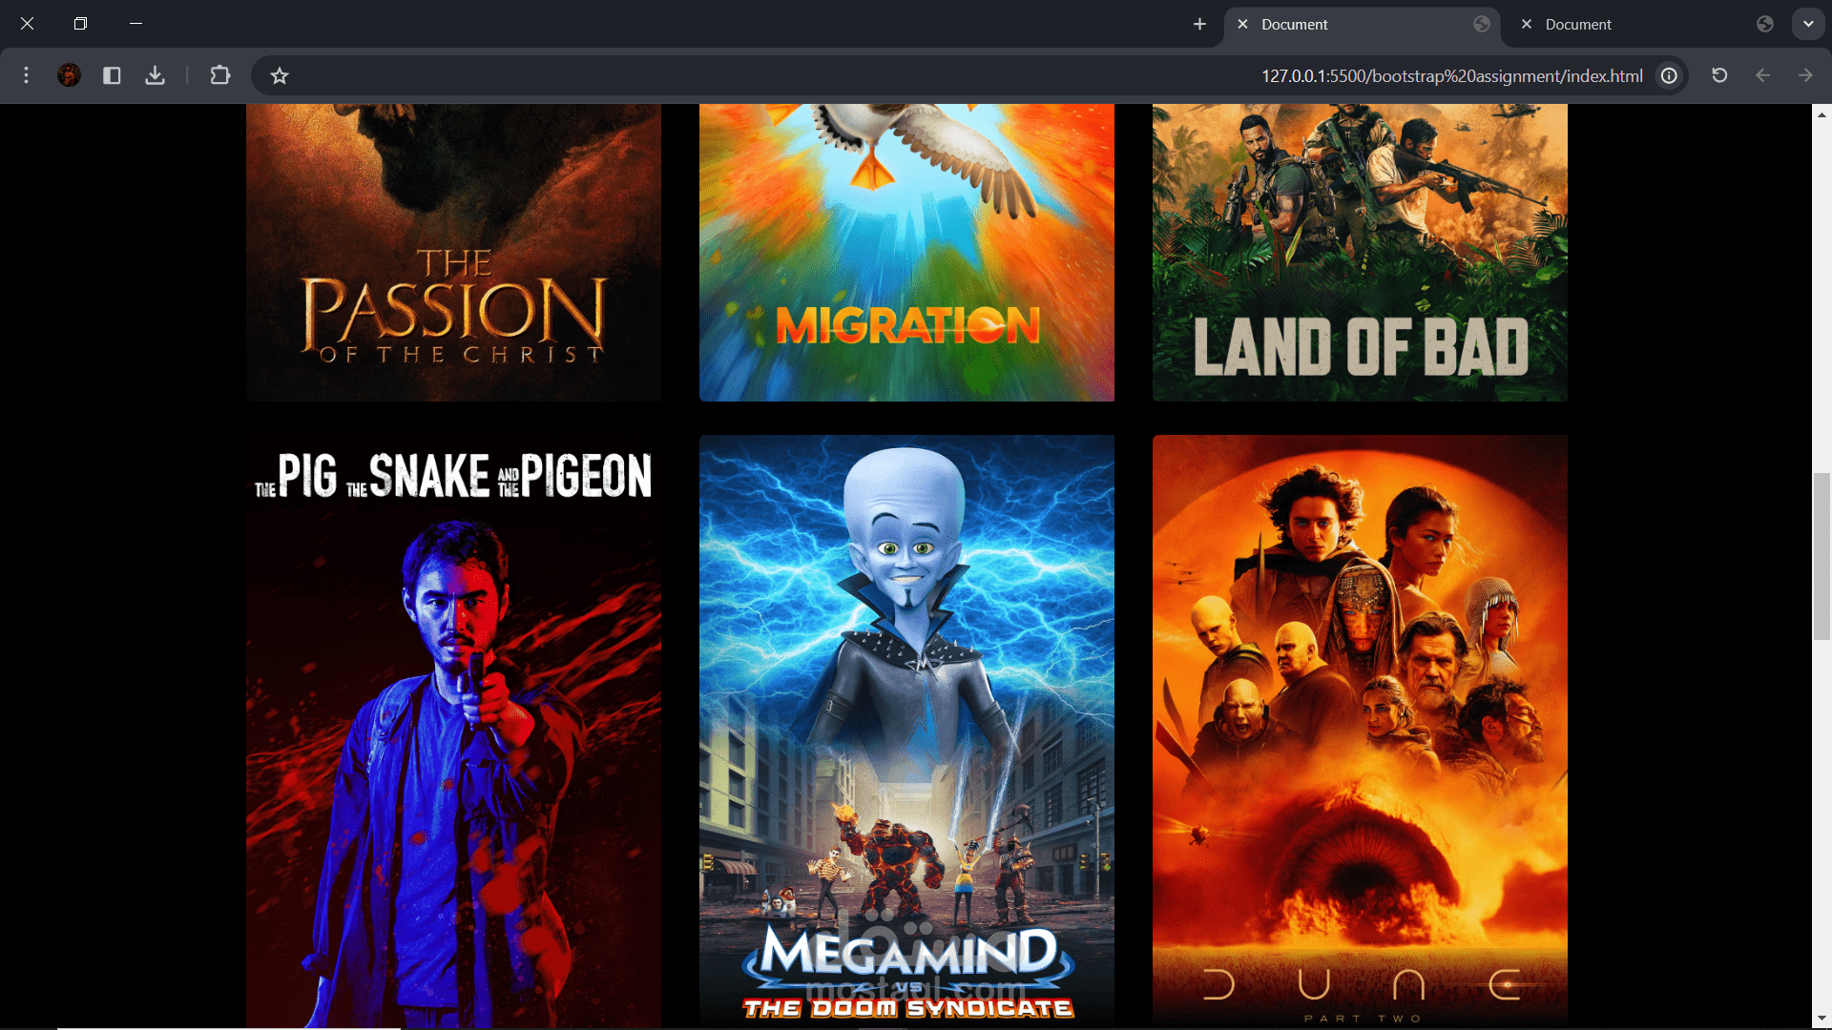Click the scrollbar down arrow
1832x1030 pixels.
coord(1822,1019)
